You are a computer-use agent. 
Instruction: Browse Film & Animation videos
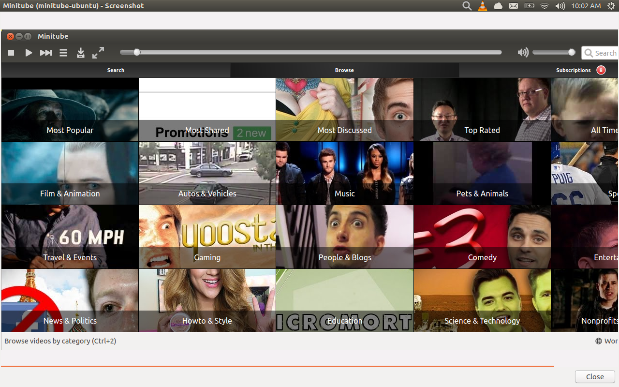click(x=70, y=173)
